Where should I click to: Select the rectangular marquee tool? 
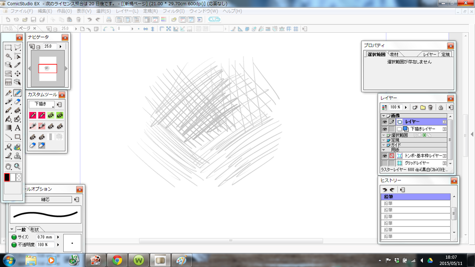tap(8, 48)
